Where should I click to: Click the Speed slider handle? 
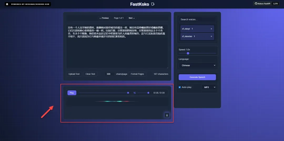tap(188, 53)
